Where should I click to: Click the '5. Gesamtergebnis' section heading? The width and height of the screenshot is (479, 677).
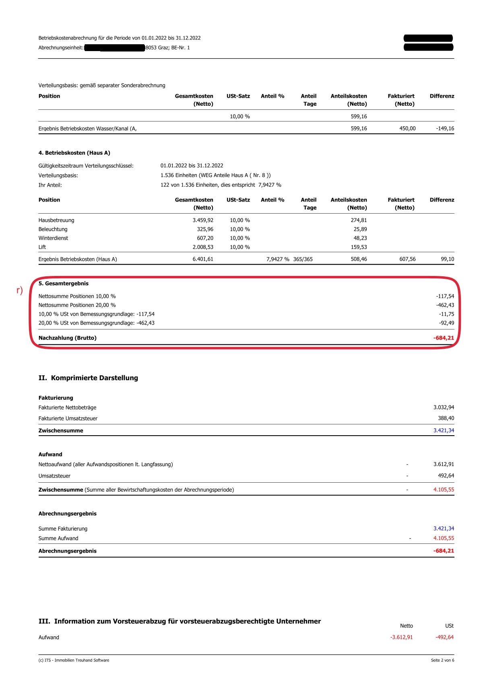63,284
